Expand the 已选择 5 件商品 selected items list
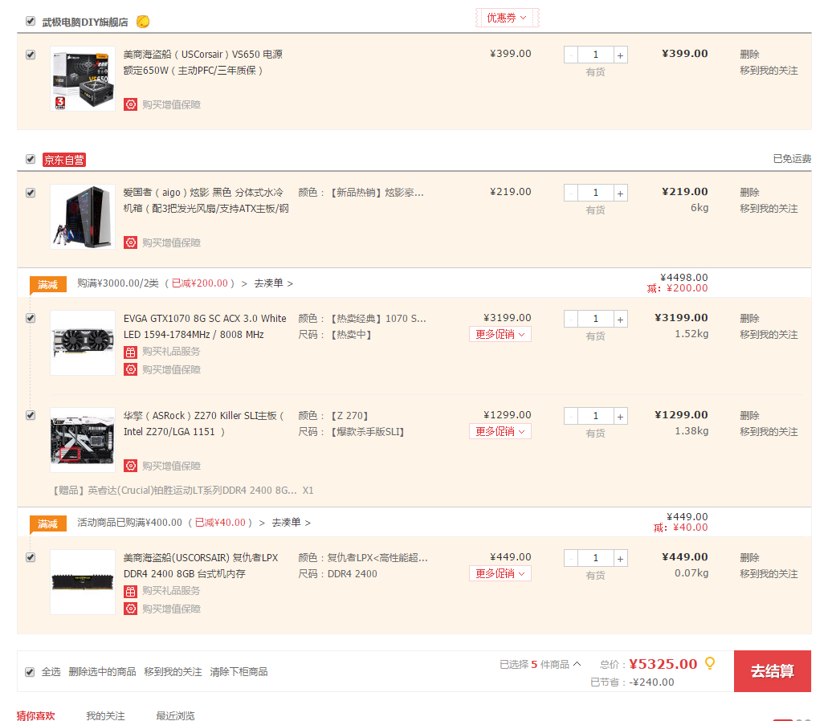This screenshot has width=832, height=721. point(540,664)
